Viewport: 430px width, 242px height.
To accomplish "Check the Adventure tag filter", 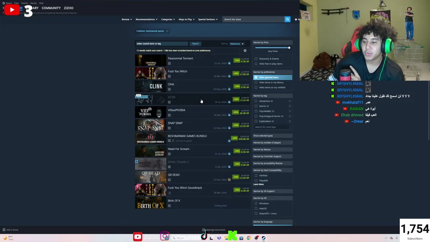I will [256, 101].
